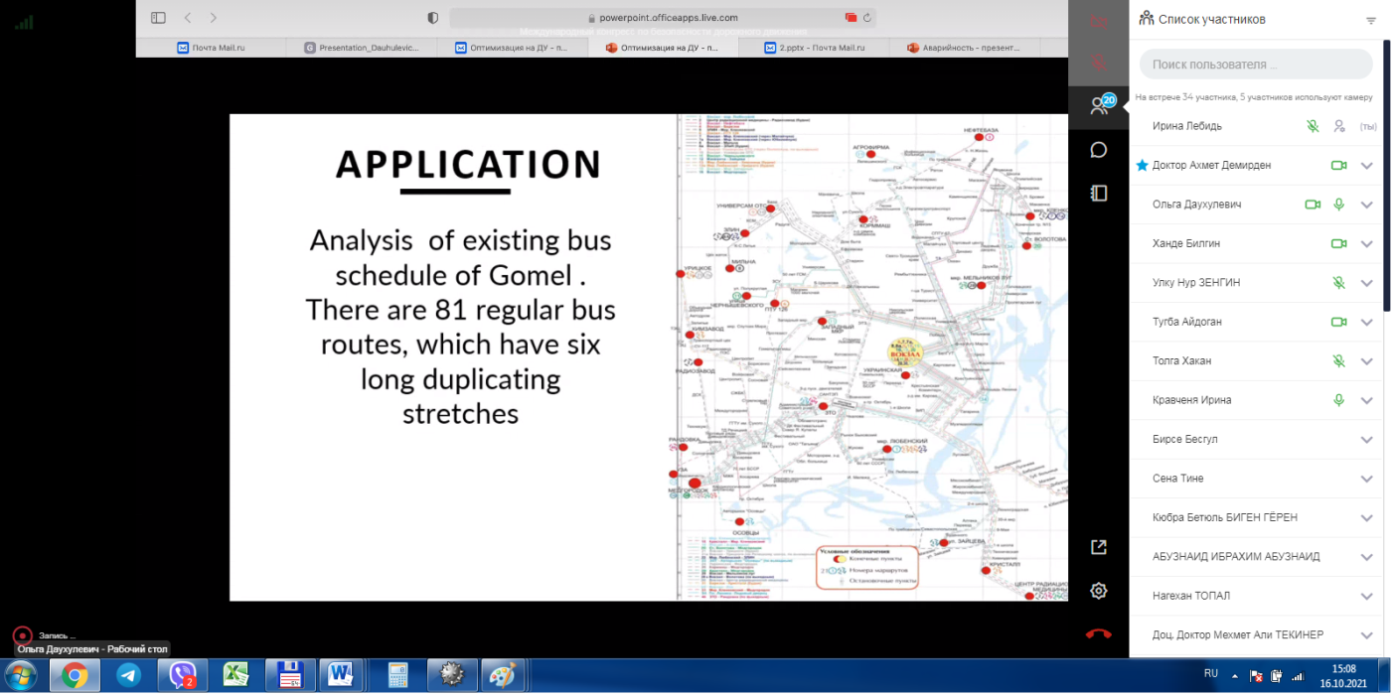Viewport: 1393px width, 696px height.
Task: Open the participants panel icon with badge 20
Action: 1101,105
